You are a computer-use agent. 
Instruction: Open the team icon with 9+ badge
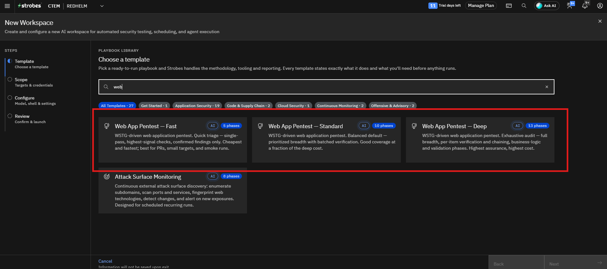(570, 5)
